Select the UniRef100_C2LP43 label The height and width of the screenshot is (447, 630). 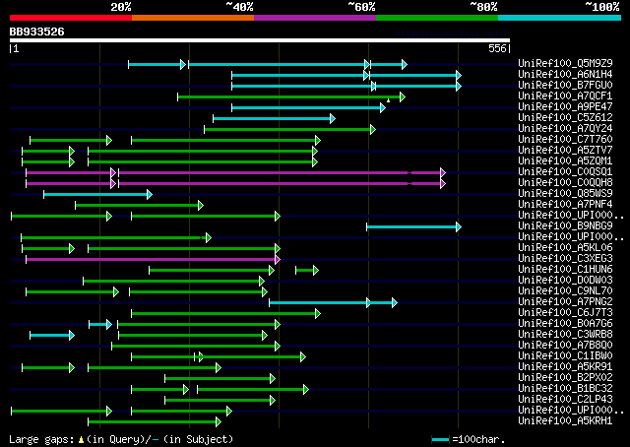pos(565,400)
